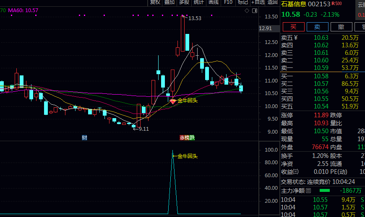Click the 涨榜跌 marker below the chart
The height and width of the screenshot is (217, 365).
click(187, 138)
